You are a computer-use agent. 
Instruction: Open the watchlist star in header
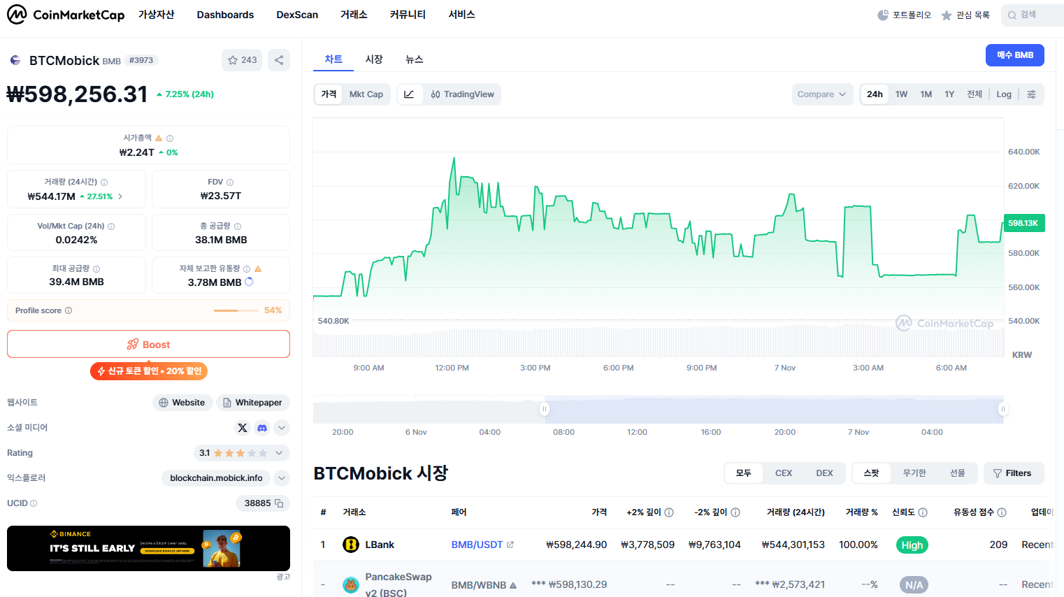pos(947,15)
